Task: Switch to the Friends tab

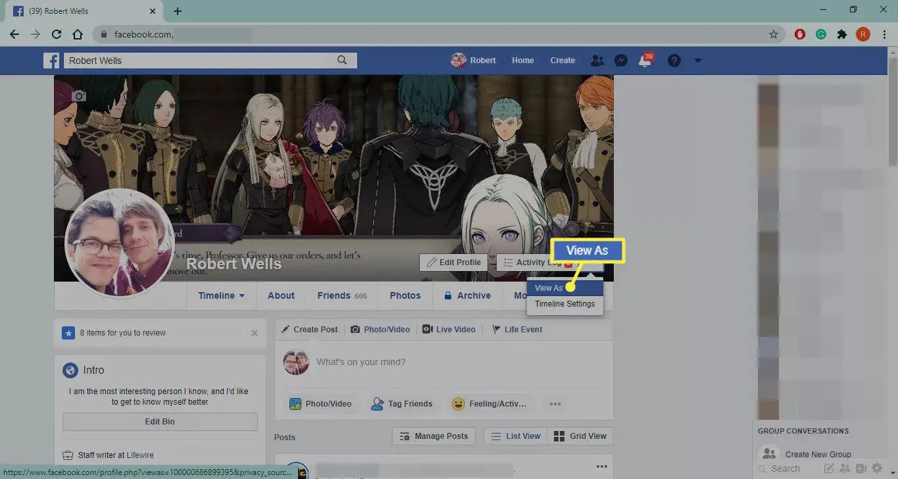Action: pos(341,295)
